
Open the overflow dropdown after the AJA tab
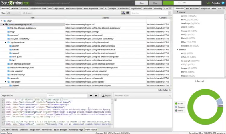click(x=170, y=9)
